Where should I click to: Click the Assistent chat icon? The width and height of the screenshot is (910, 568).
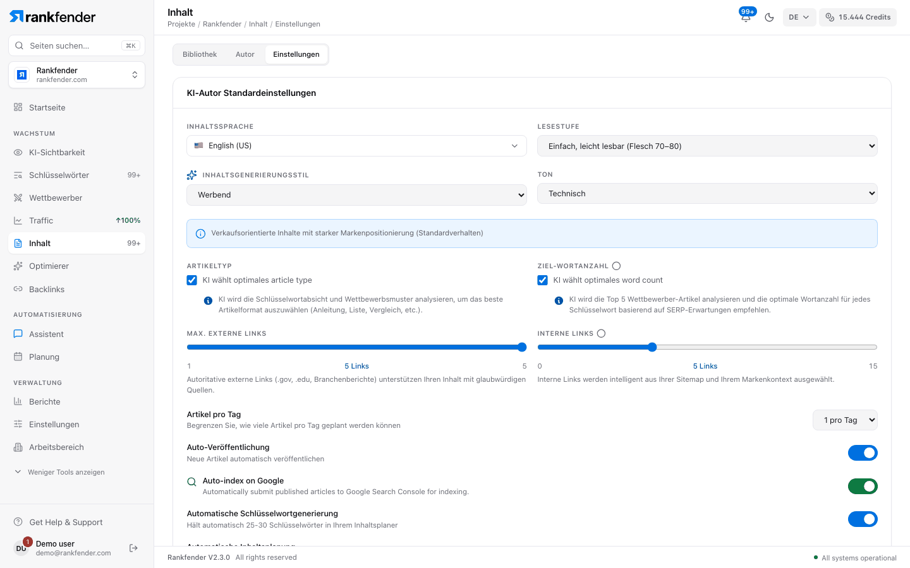point(18,334)
